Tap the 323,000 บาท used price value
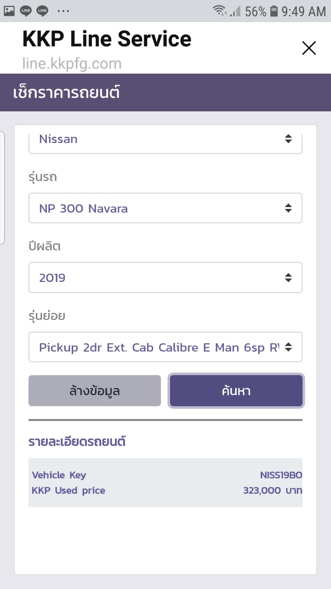Screen dimensions: 331x589 point(273,491)
